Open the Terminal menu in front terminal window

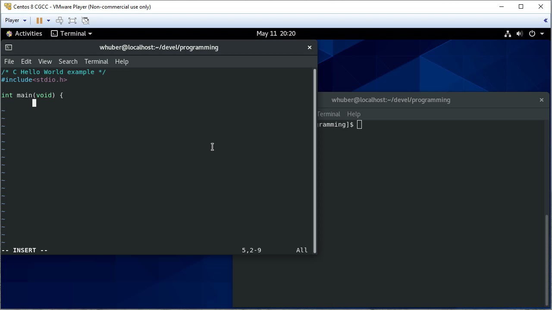tap(96, 62)
